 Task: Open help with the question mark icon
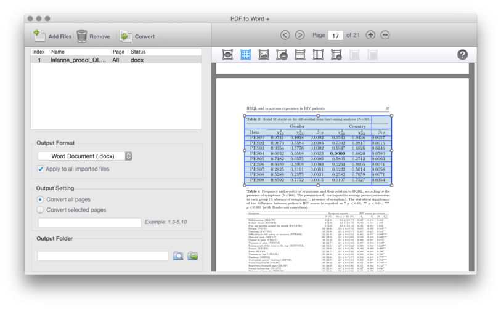click(462, 55)
